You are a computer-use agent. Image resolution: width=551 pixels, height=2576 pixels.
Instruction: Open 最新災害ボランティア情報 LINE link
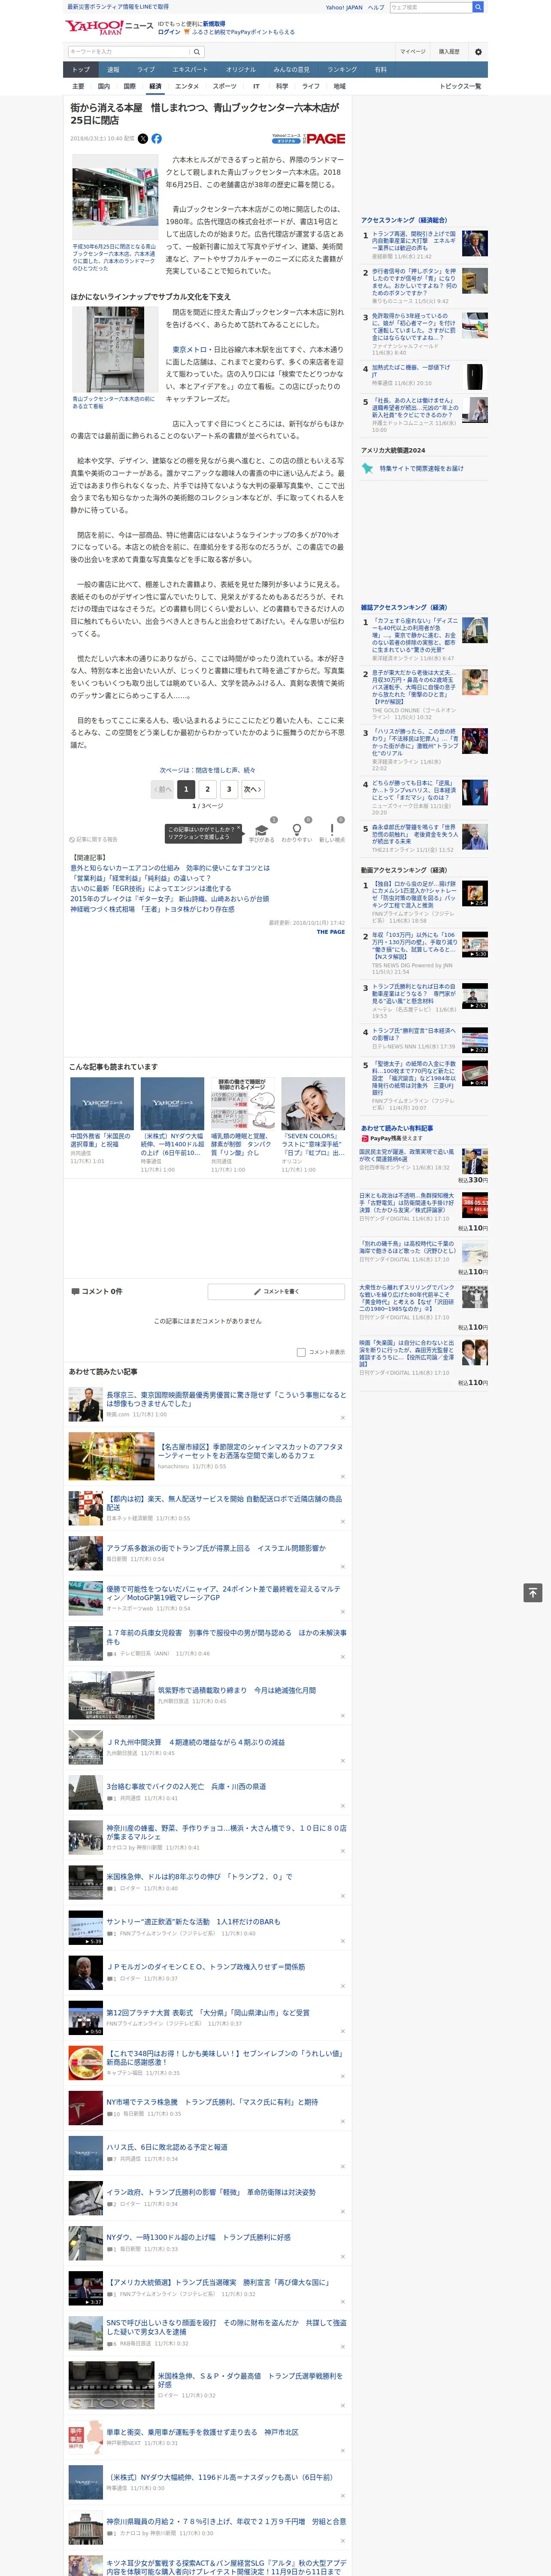pyautogui.click(x=117, y=7)
